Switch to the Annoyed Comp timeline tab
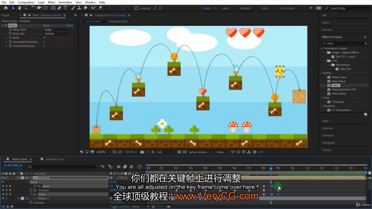 pos(55,159)
